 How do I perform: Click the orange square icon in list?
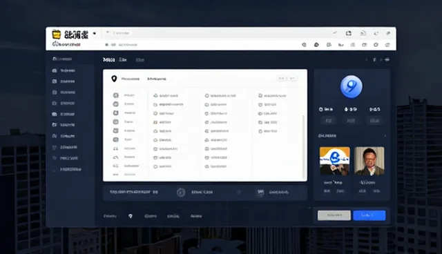pos(155,122)
